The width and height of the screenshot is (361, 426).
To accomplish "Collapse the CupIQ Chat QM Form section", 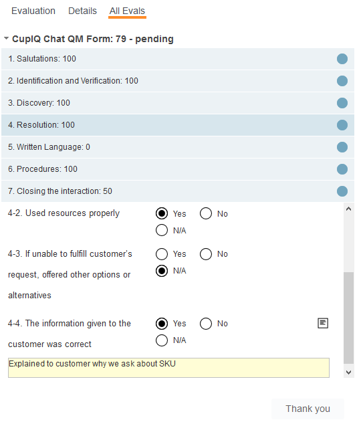I will (x=6, y=38).
